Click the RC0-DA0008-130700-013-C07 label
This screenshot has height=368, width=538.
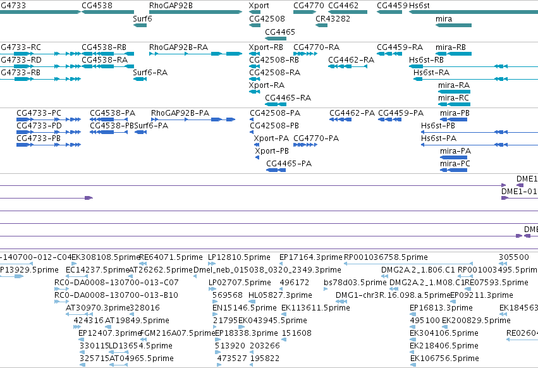(116, 283)
